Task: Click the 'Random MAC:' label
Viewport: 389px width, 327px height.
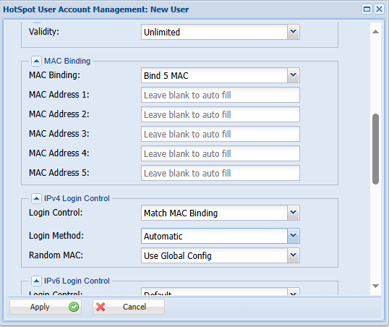Action: click(56, 255)
